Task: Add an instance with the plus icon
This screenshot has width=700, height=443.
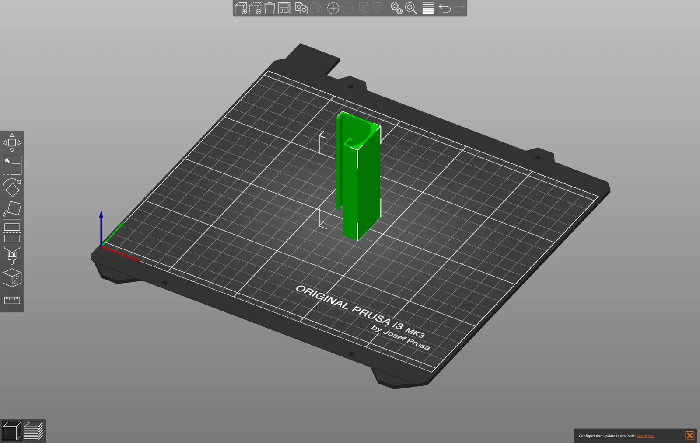Action: [x=333, y=8]
